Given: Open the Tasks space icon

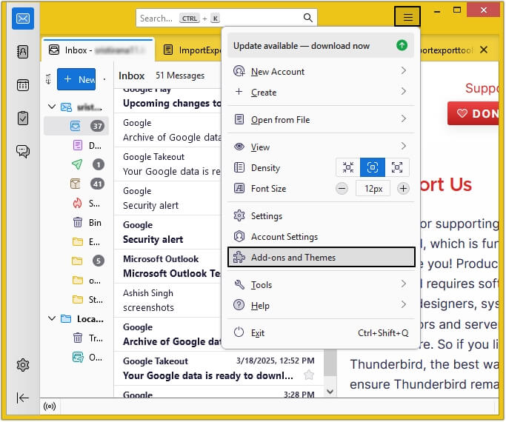Looking at the screenshot, I should point(22,118).
